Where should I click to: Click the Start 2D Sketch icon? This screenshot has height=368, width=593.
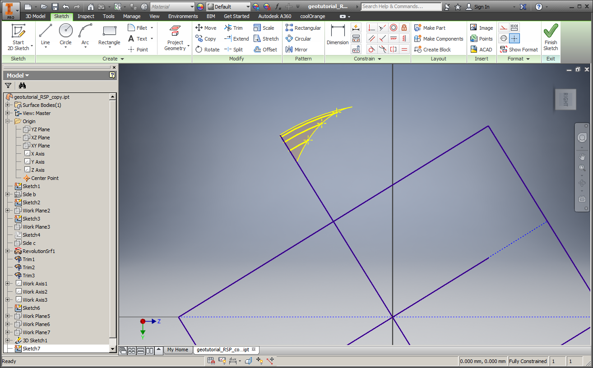tap(19, 32)
